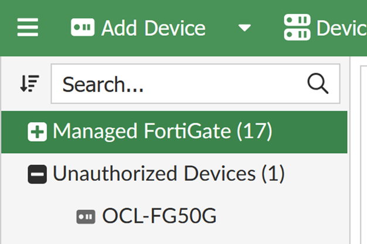This screenshot has height=244, width=367.
Task: Open the dropdown arrow beside Add Device
Action: coord(245,28)
